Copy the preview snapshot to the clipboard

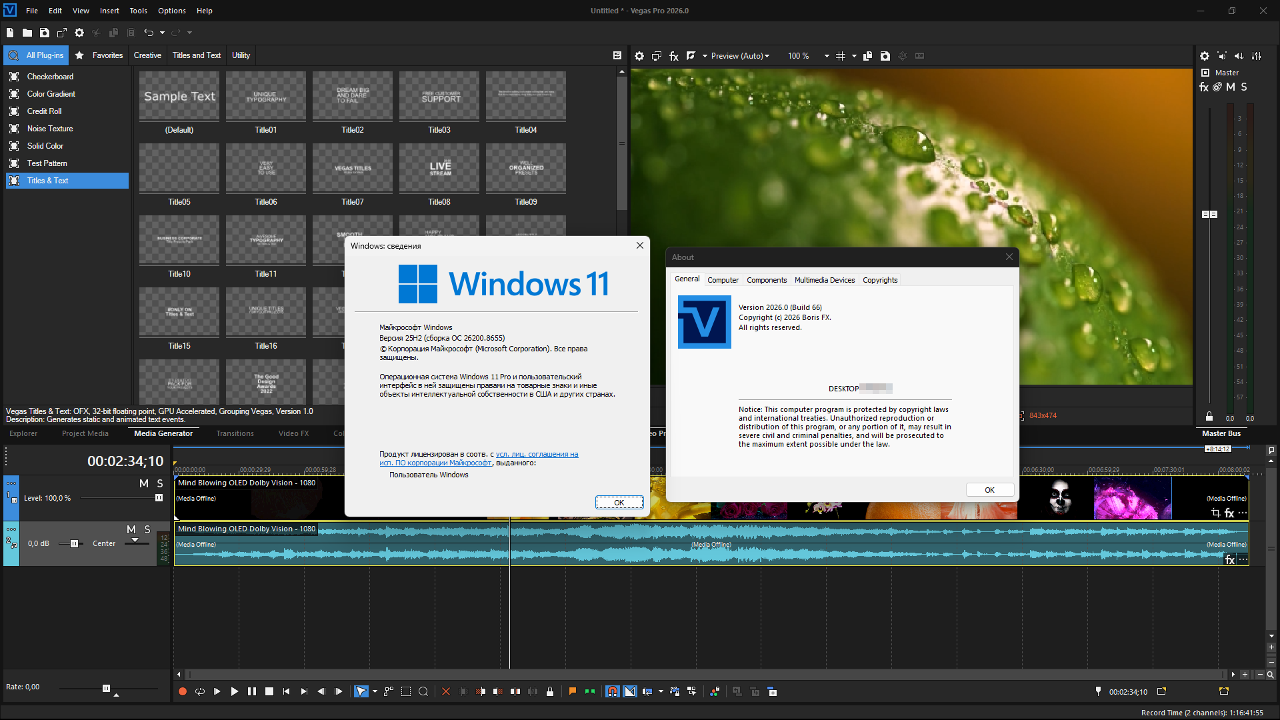868,56
